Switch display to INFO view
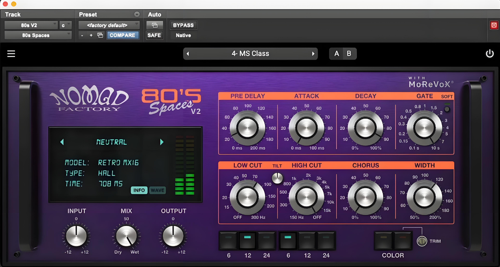Viewport: 500px width, 267px height. (139, 190)
